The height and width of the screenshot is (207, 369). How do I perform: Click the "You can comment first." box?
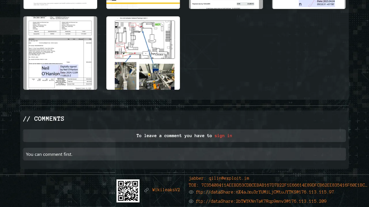coord(184,154)
